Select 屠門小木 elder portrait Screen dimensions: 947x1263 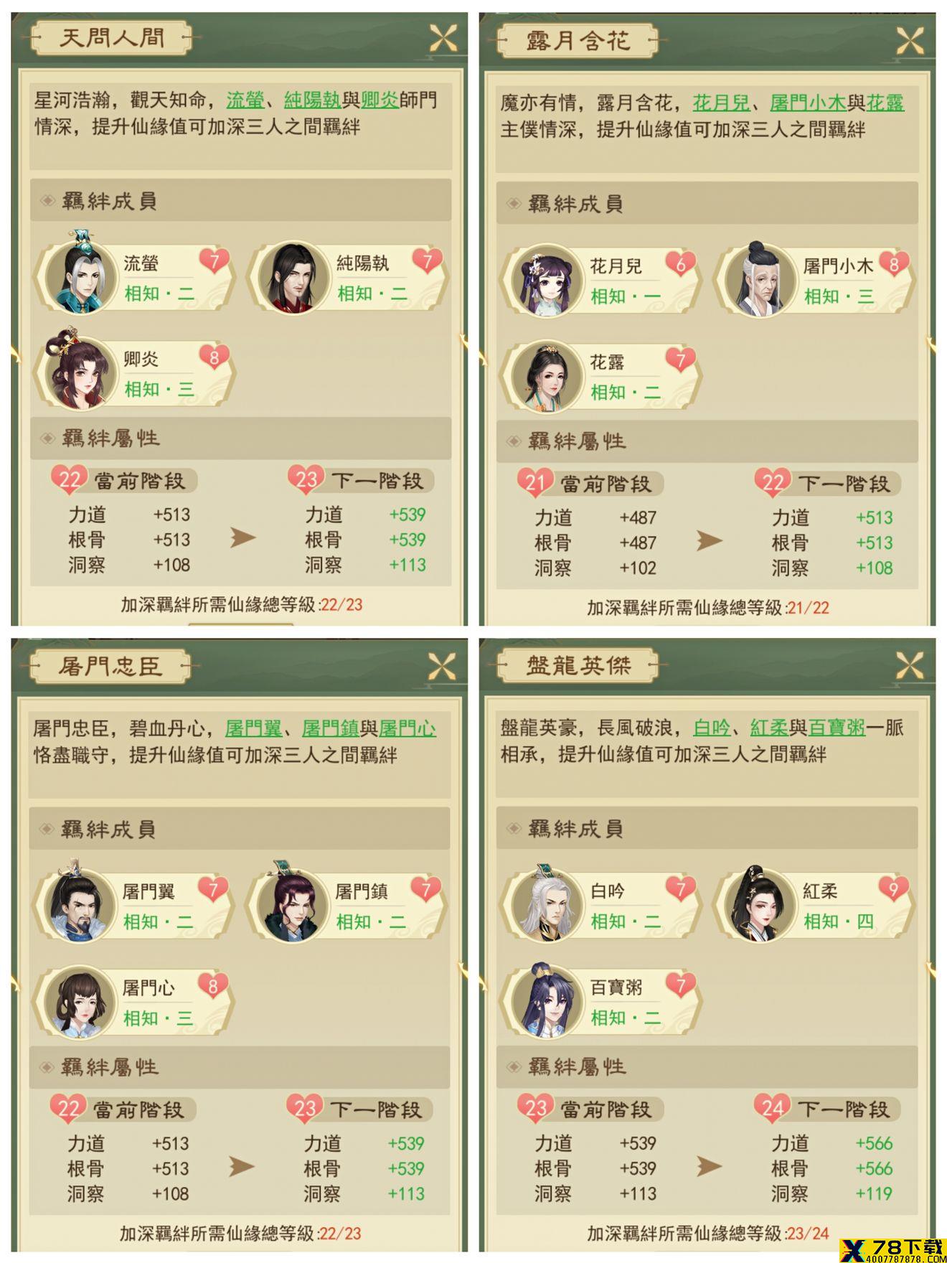pyautogui.click(x=757, y=279)
